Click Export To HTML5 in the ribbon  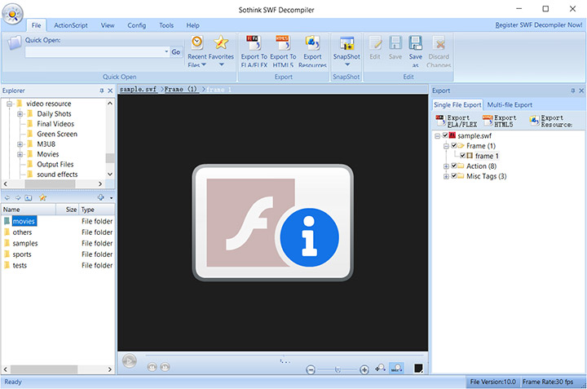pyautogui.click(x=282, y=45)
